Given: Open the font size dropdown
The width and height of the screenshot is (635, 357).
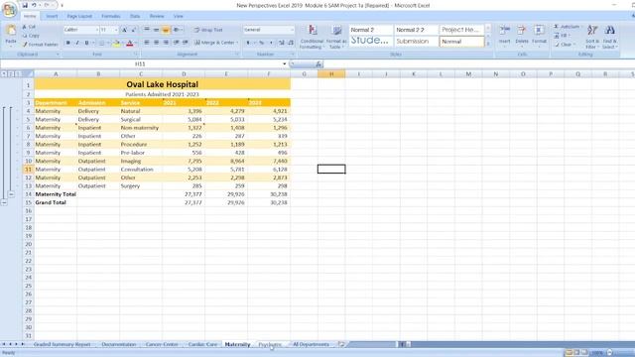Looking at the screenshot, I should [x=116, y=30].
